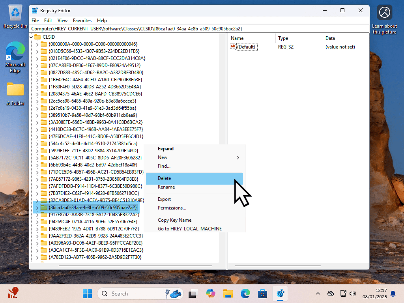Launch Microsoft Store from the taskbar

tap(262, 294)
